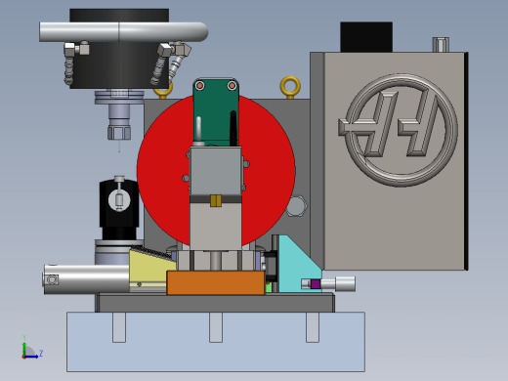The width and height of the screenshot is (508, 381).
Task: Select the black lever on green bracket
Action: [x=233, y=128]
